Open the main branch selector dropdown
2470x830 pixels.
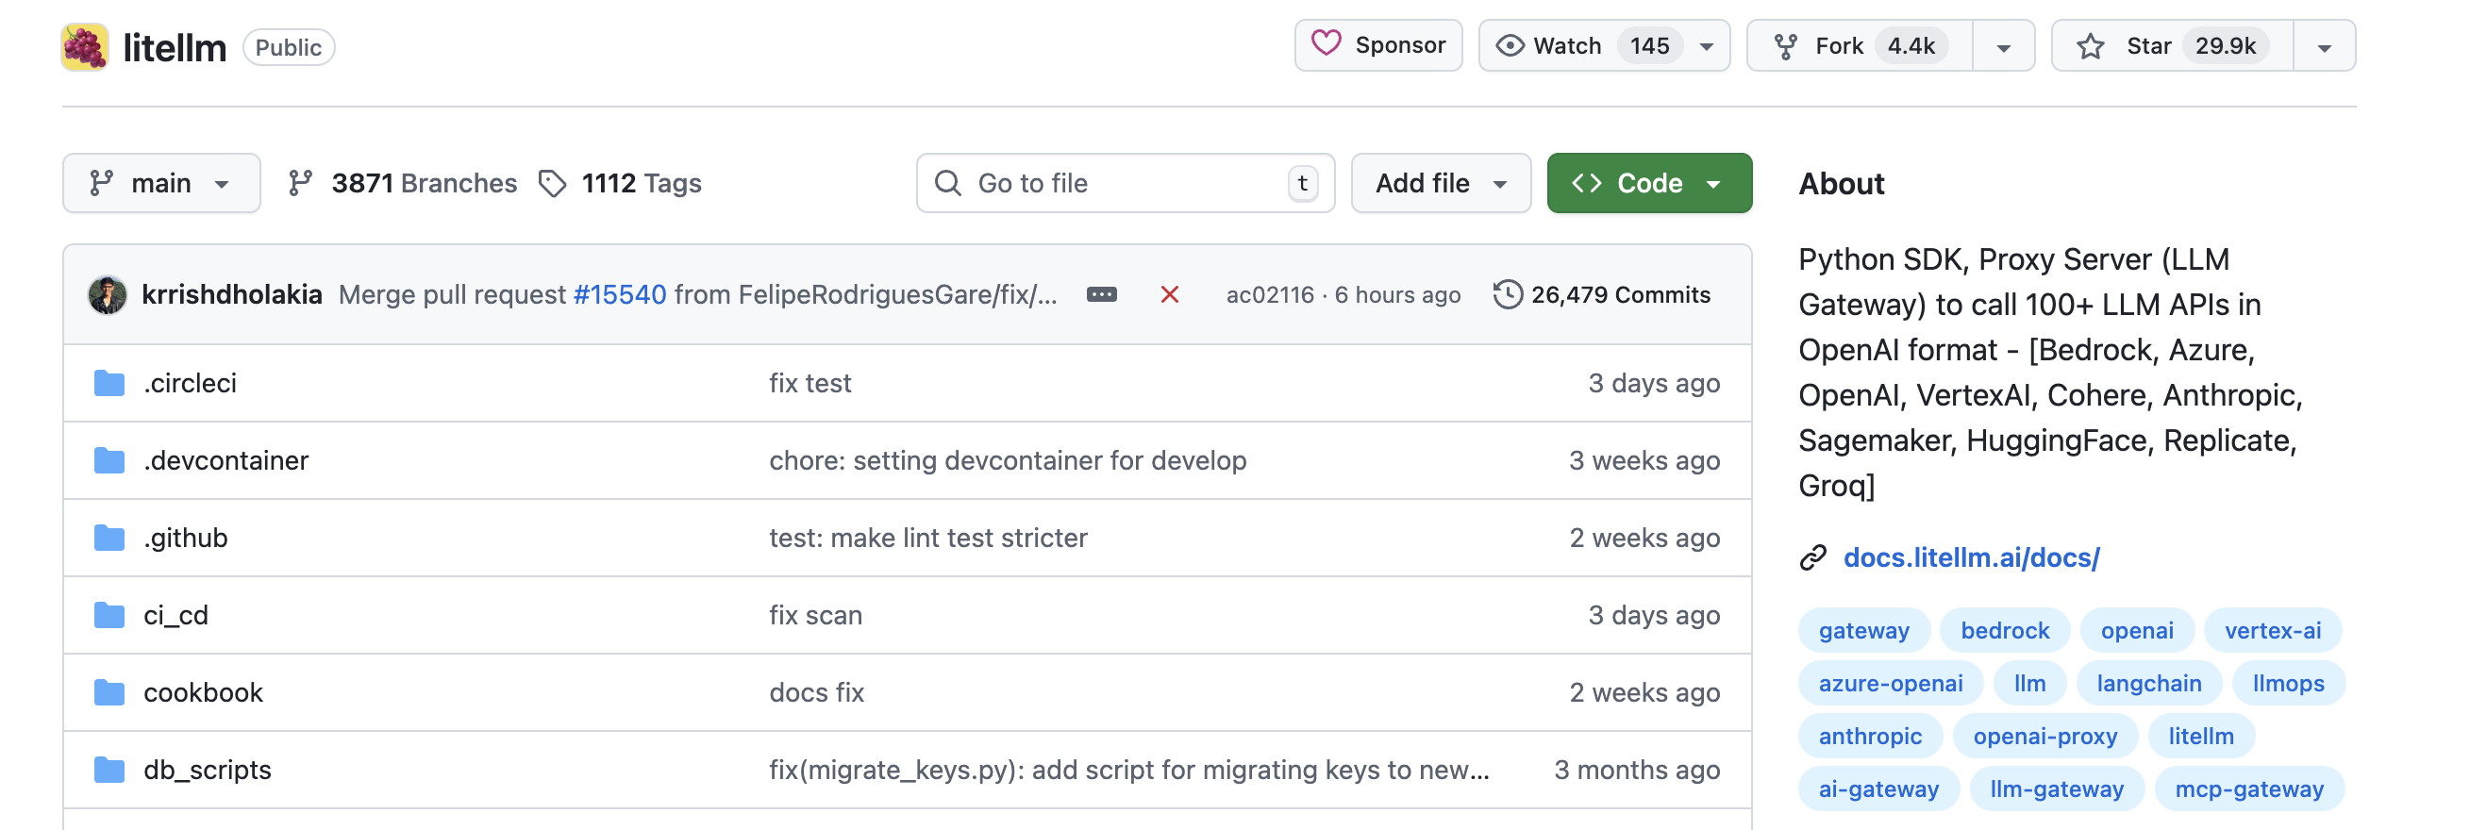[x=161, y=183]
